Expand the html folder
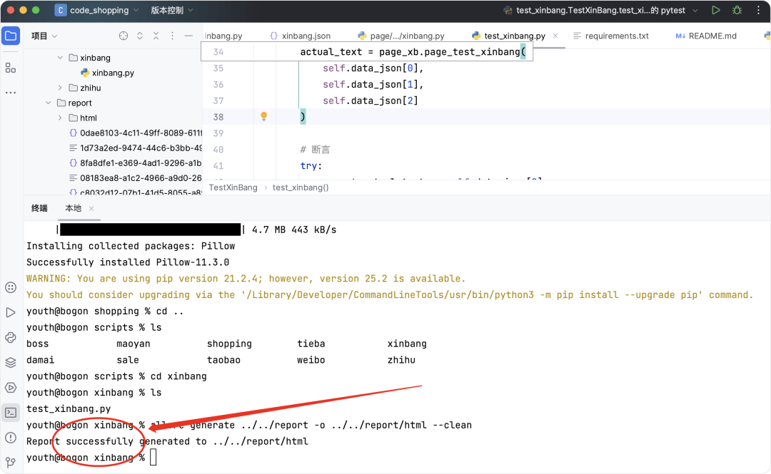Screen dimensions: 771x474 coord(60,118)
